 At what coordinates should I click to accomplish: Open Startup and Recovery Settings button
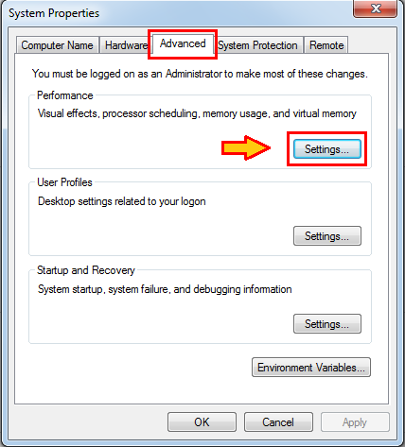[327, 324]
